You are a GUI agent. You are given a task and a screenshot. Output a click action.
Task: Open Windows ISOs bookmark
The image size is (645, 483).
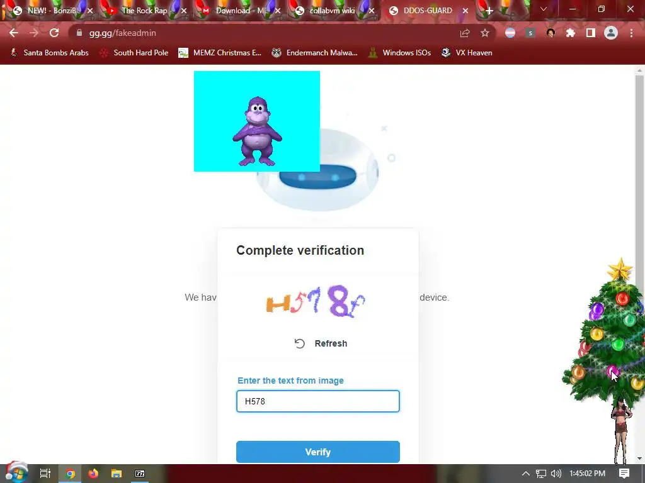coord(399,53)
